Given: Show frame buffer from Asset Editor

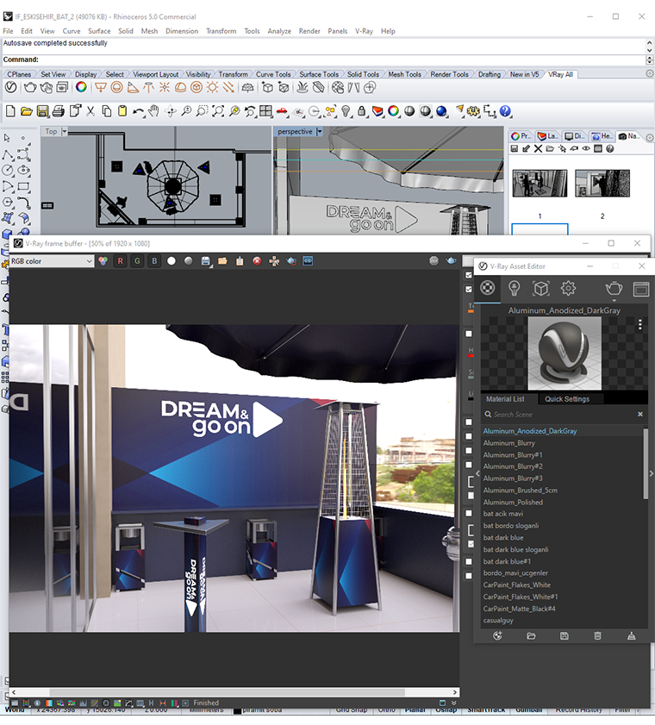Looking at the screenshot, I should (x=640, y=289).
